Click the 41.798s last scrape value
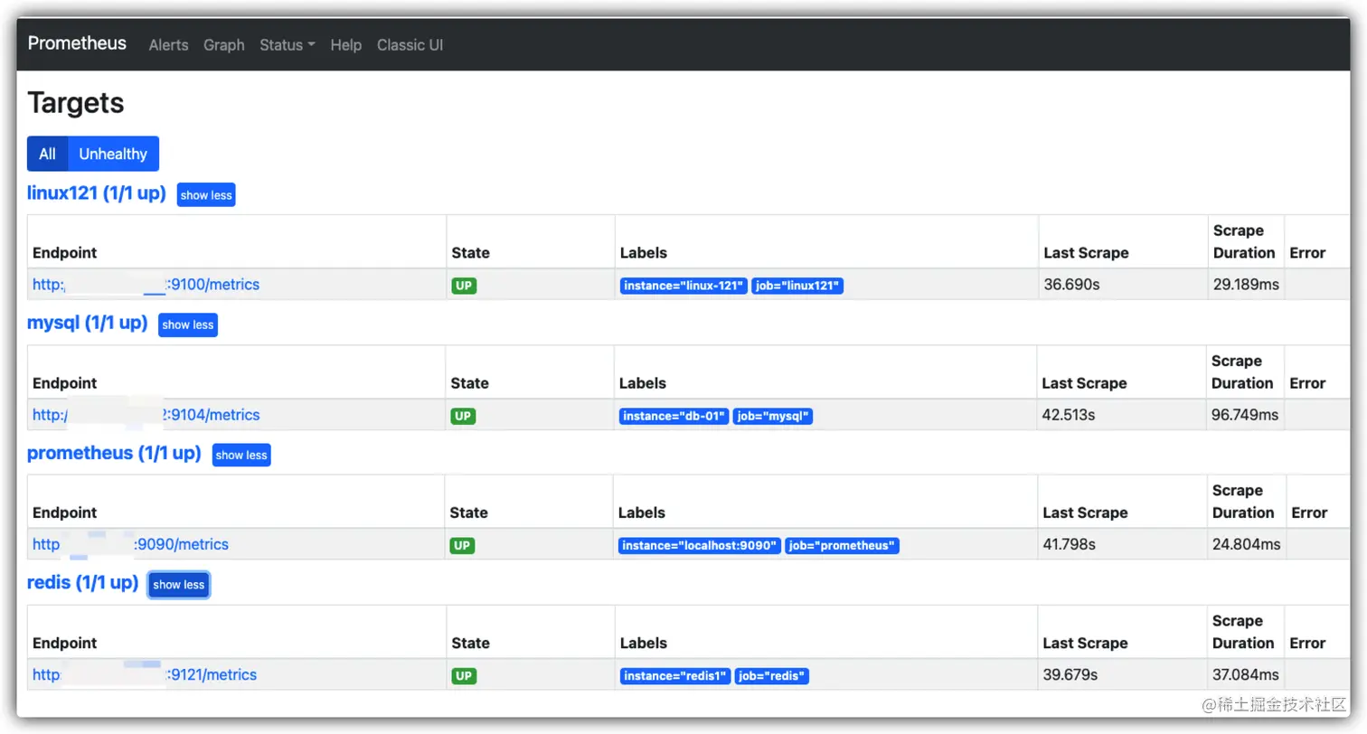1367x734 pixels. tap(1070, 545)
